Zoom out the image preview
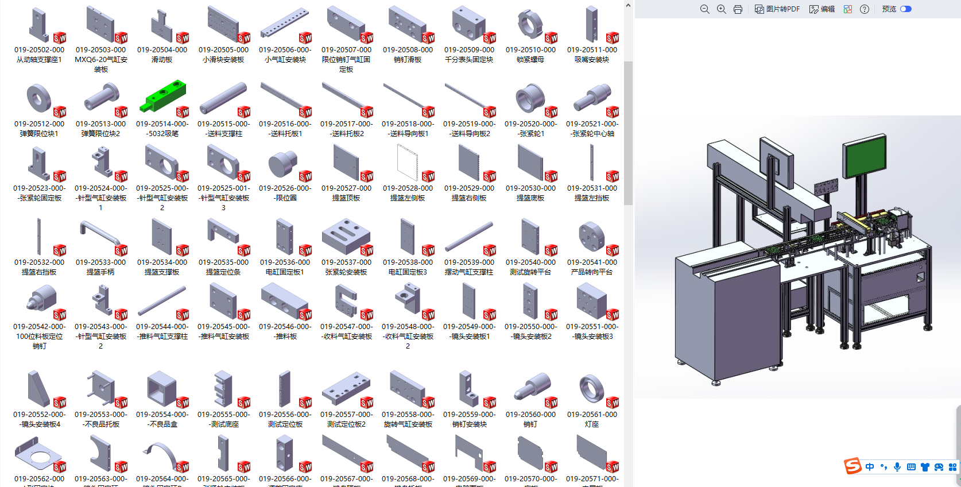Viewport: 961px width, 487px height. (x=705, y=9)
